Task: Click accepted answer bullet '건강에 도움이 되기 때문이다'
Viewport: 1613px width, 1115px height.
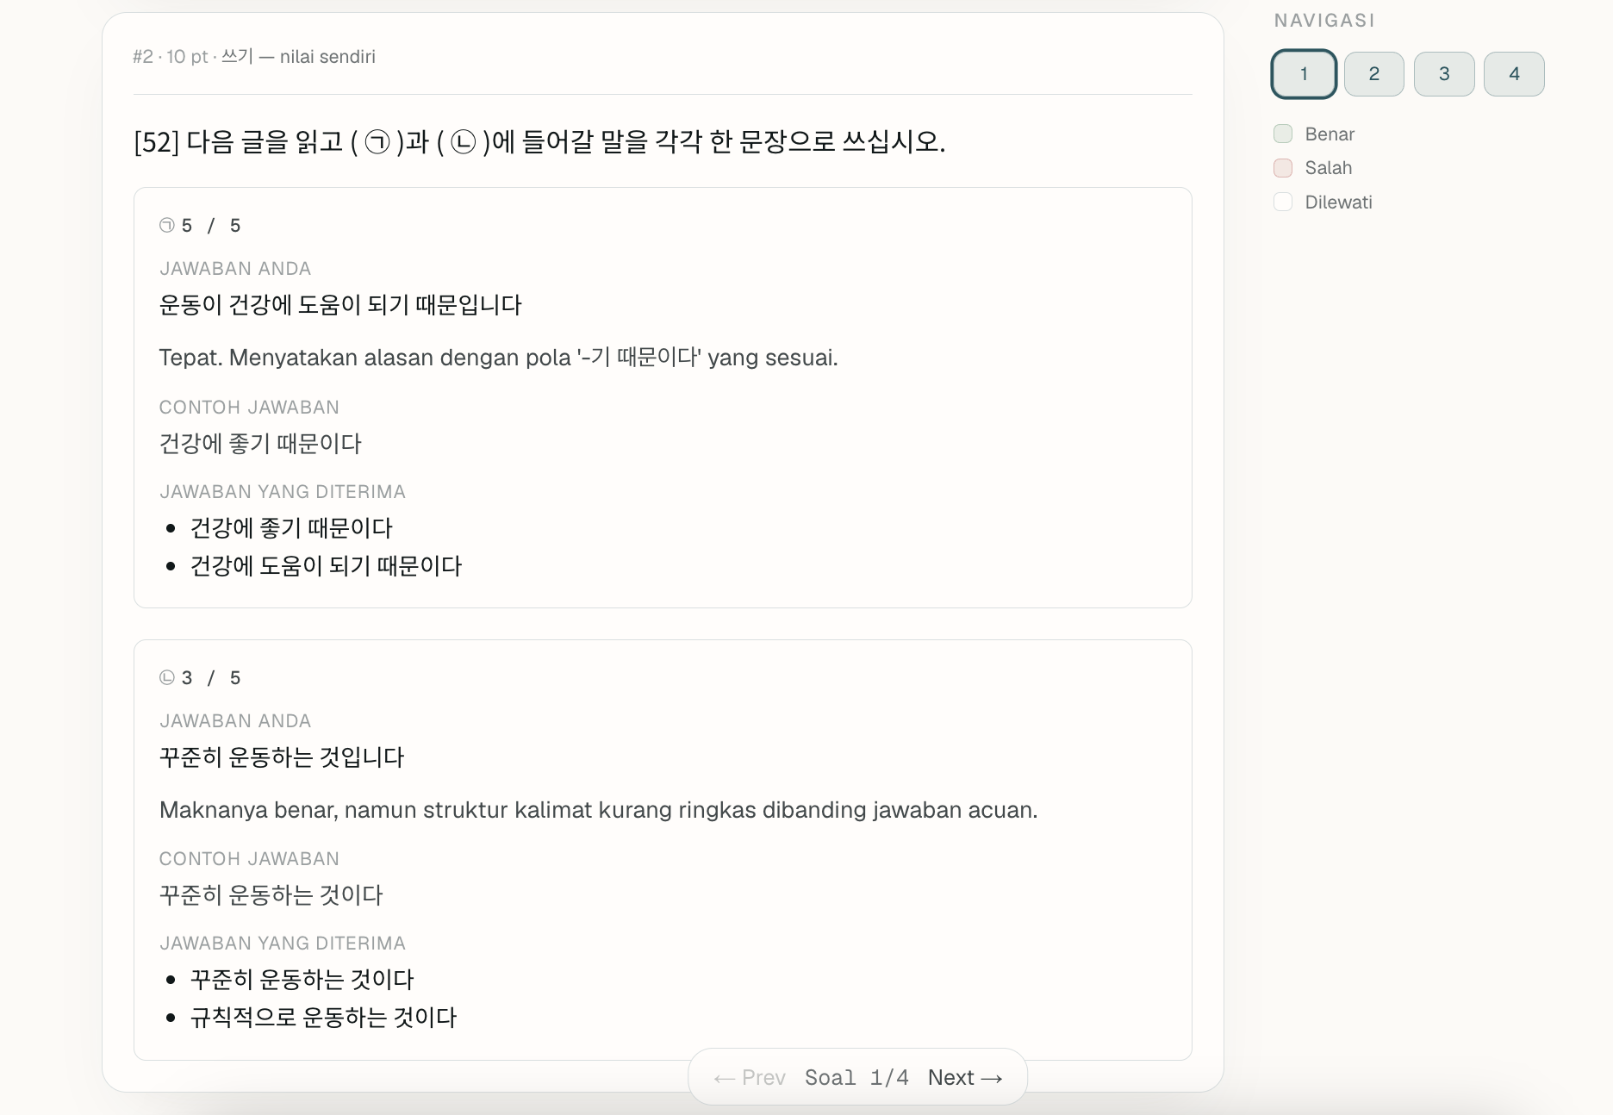Action: click(326, 566)
